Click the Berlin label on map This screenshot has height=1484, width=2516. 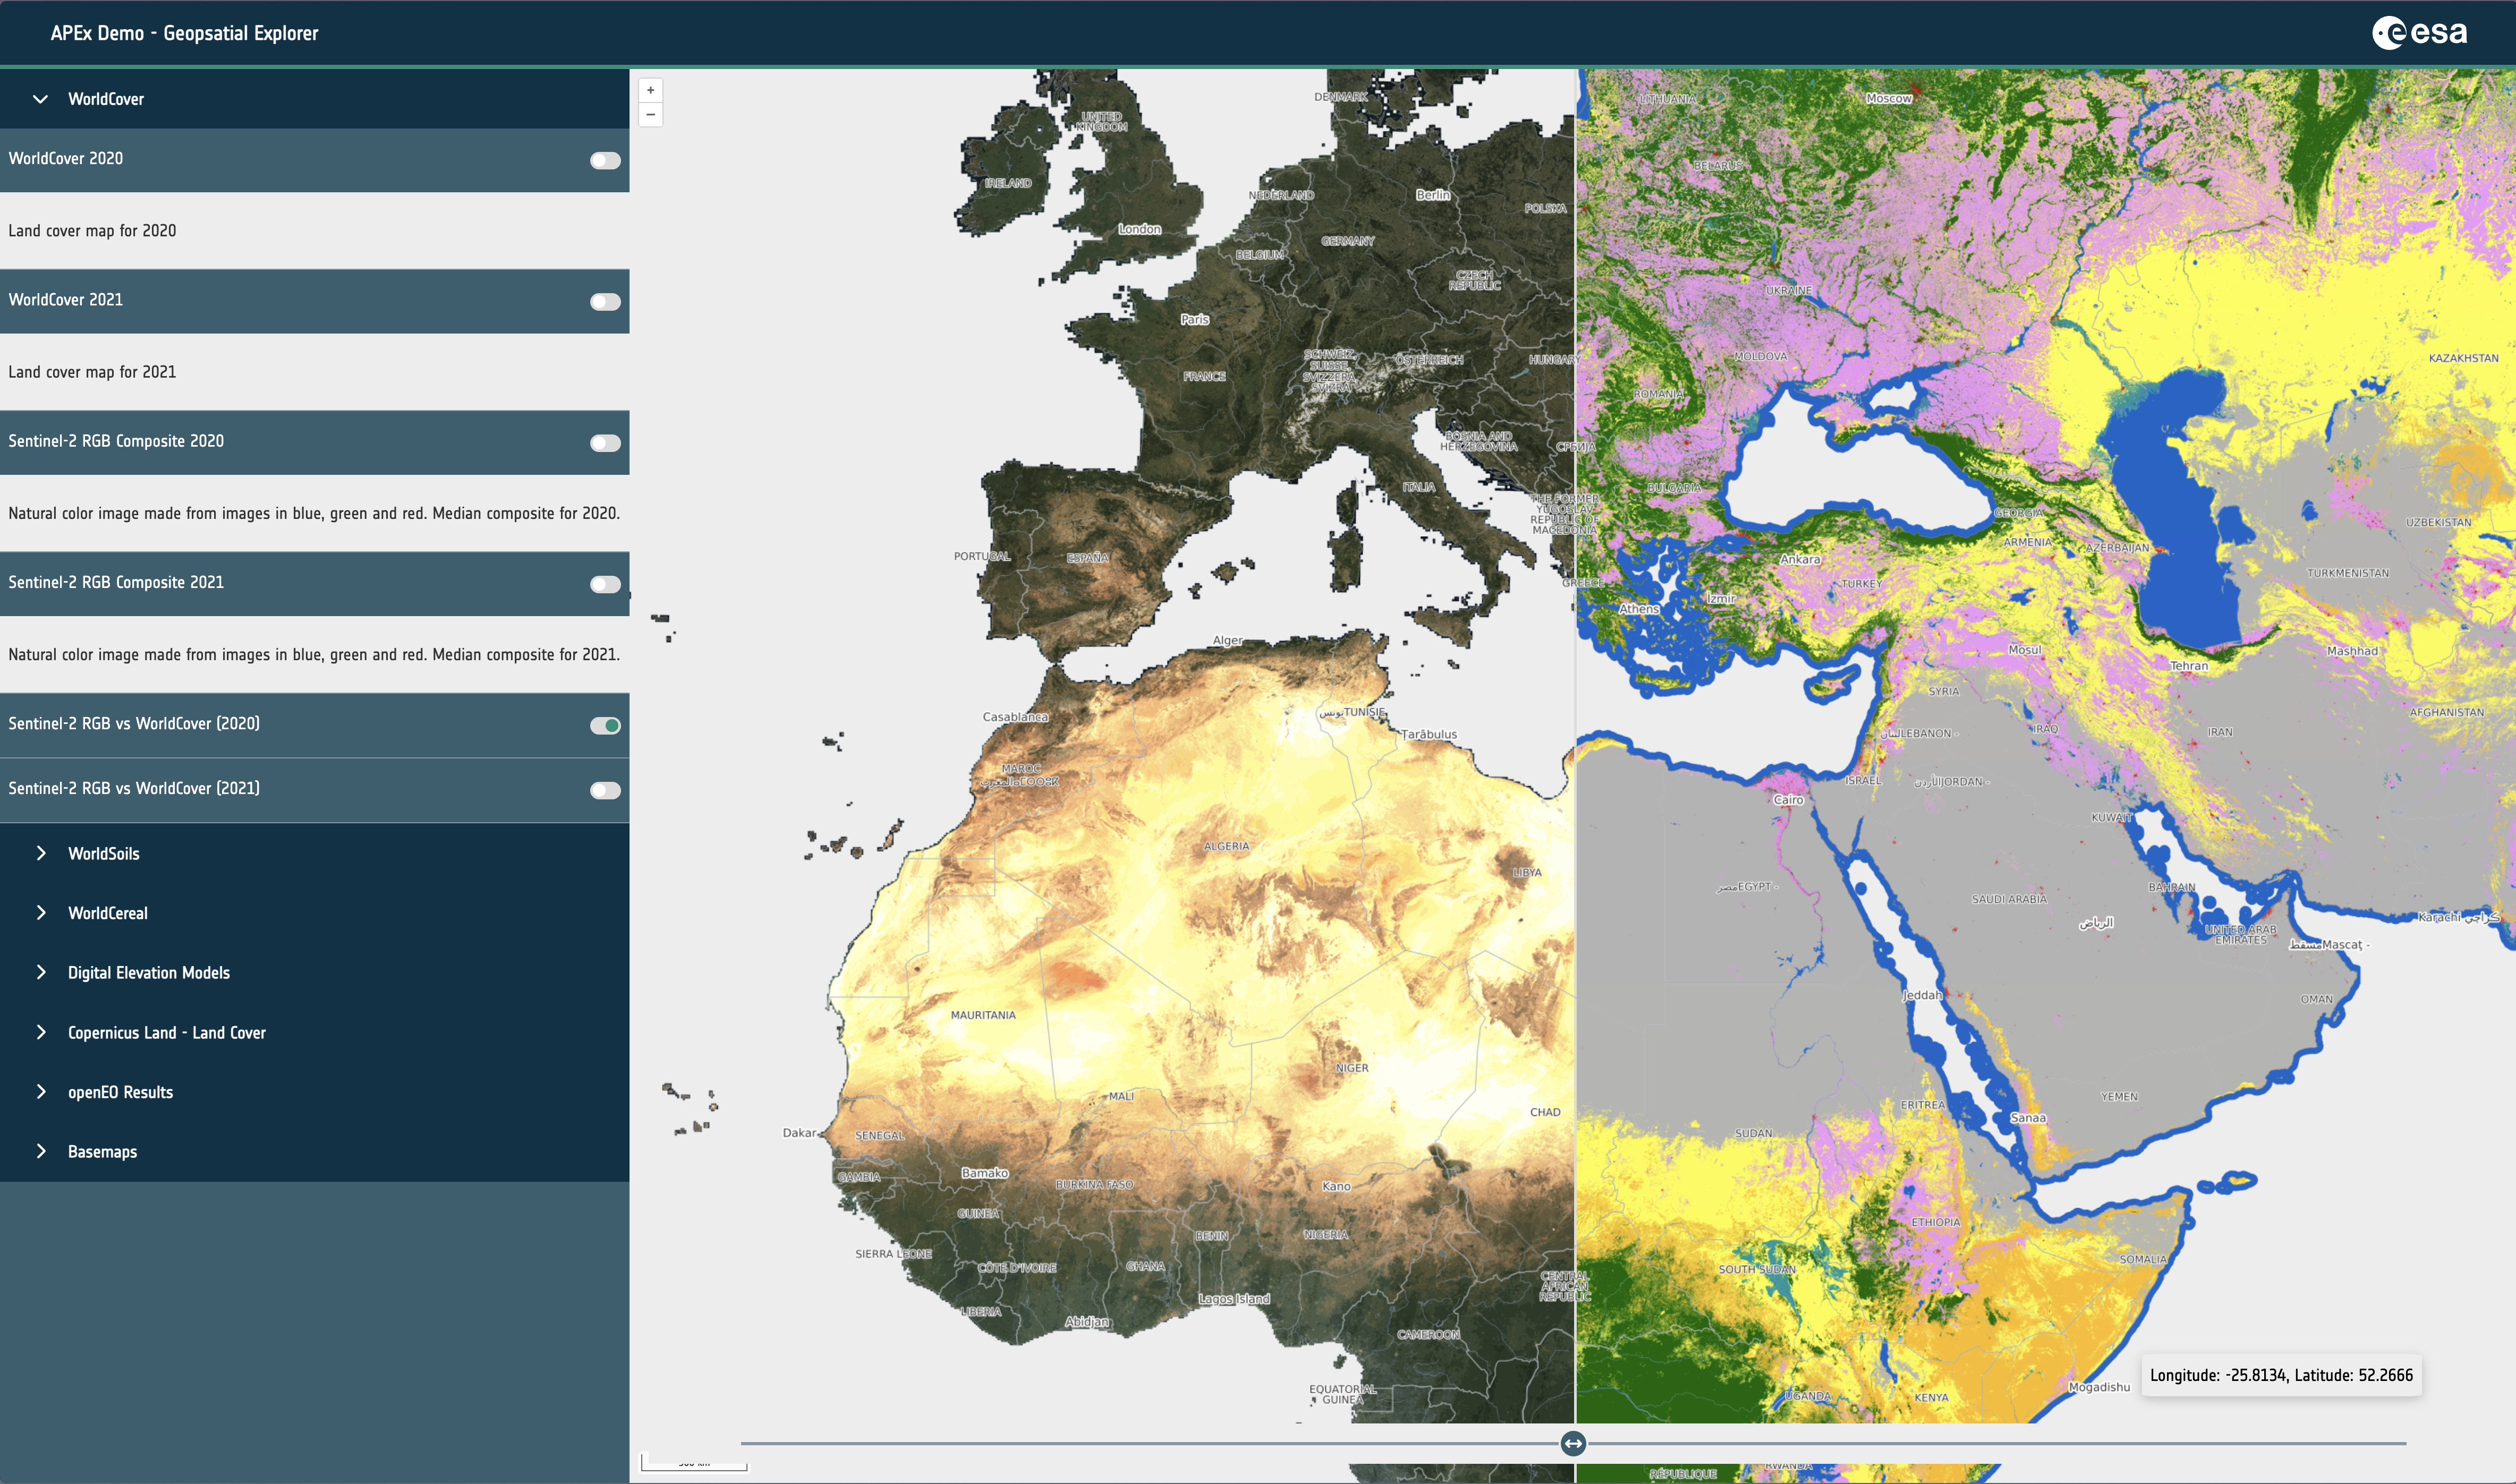click(x=1433, y=195)
